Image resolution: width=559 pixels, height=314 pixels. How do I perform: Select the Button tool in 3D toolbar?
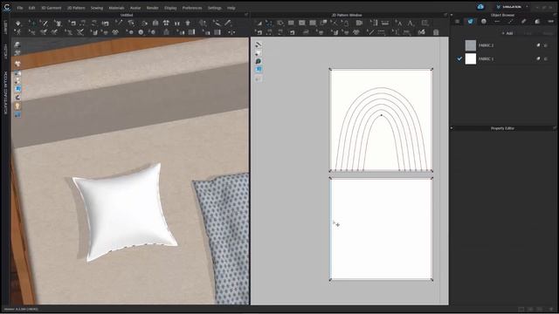141,32
